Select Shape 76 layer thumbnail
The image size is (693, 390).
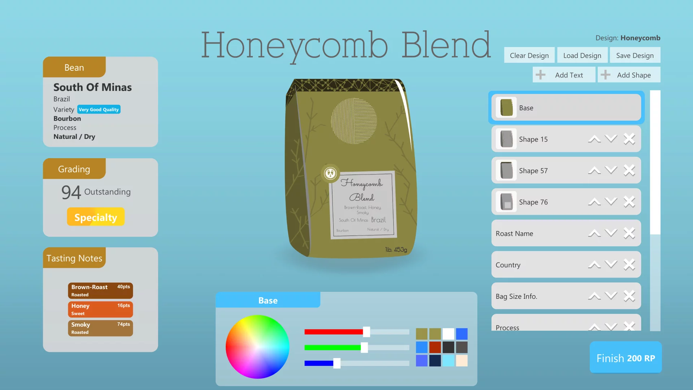(506, 202)
